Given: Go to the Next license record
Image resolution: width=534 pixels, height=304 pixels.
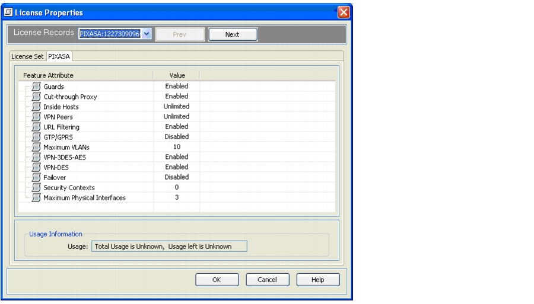Looking at the screenshot, I should coord(233,34).
